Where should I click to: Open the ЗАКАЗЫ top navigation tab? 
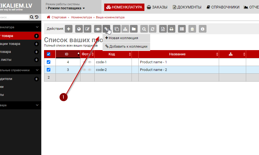(x=157, y=7)
